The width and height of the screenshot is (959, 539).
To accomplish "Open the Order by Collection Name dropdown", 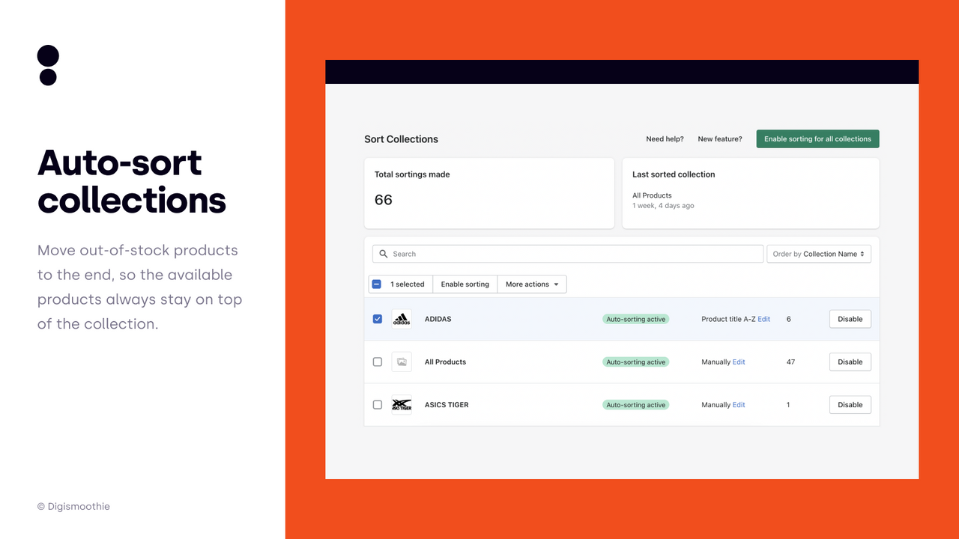I will pos(819,254).
